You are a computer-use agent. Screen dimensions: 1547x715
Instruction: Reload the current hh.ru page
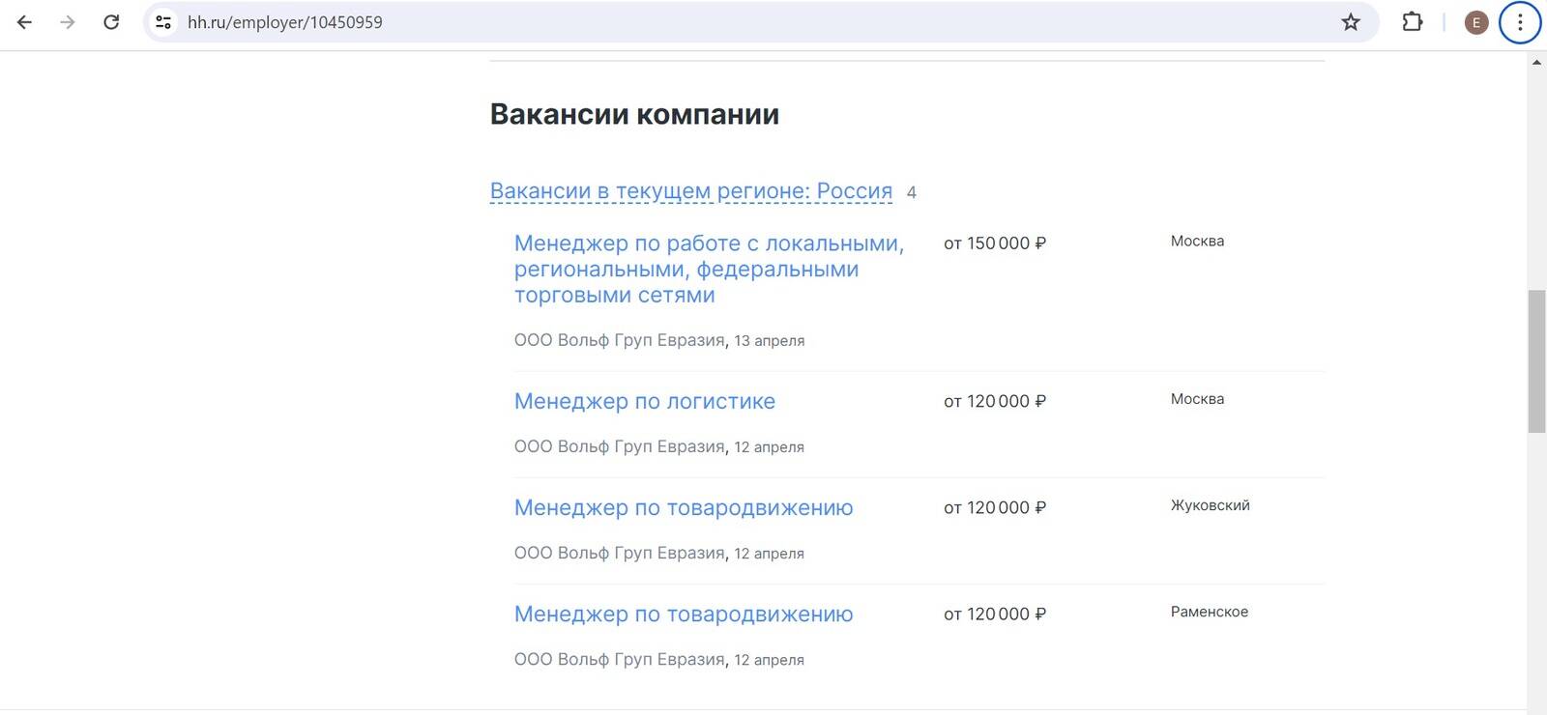(x=111, y=22)
